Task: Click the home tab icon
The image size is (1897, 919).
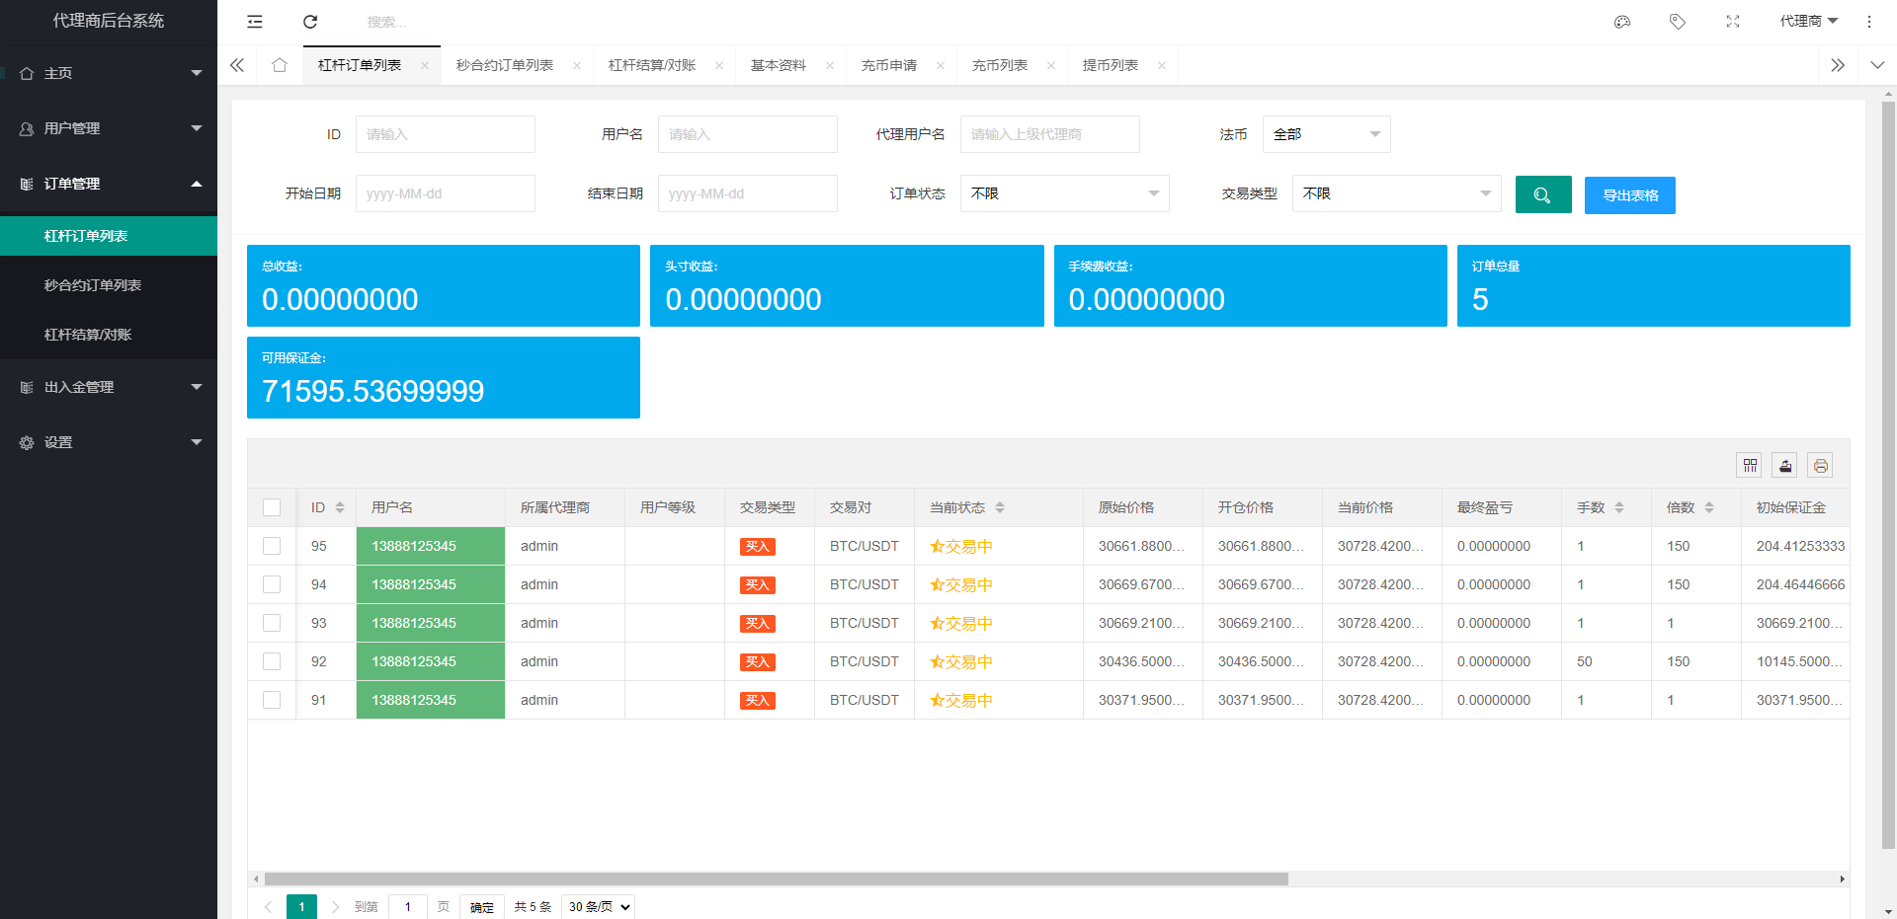Action: click(x=280, y=65)
